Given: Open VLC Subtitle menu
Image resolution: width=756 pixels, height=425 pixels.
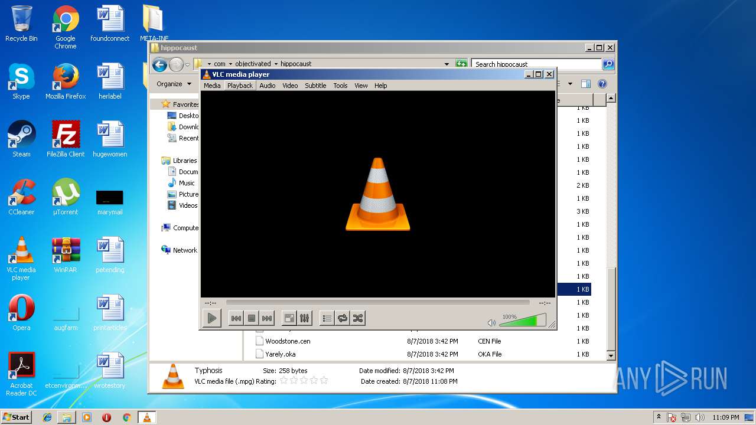Looking at the screenshot, I should coord(315,86).
